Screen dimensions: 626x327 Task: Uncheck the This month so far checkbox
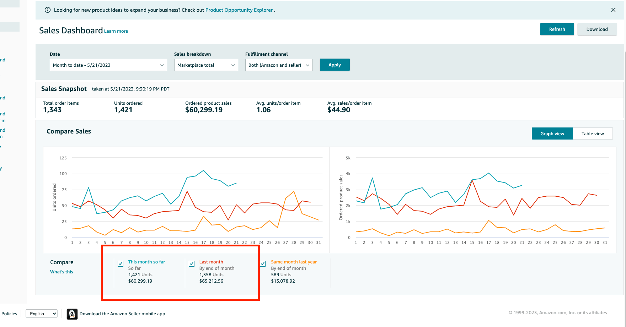coord(121,264)
